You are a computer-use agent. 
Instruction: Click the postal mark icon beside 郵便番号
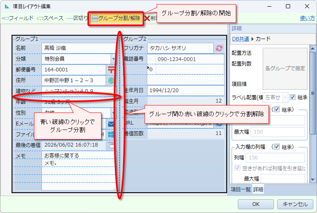(x=111, y=69)
